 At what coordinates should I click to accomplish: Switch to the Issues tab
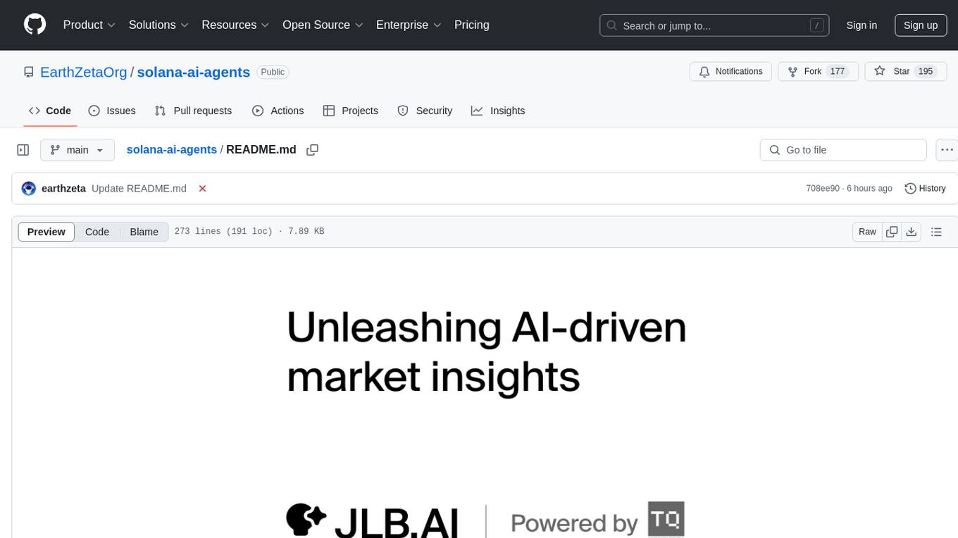tap(112, 111)
